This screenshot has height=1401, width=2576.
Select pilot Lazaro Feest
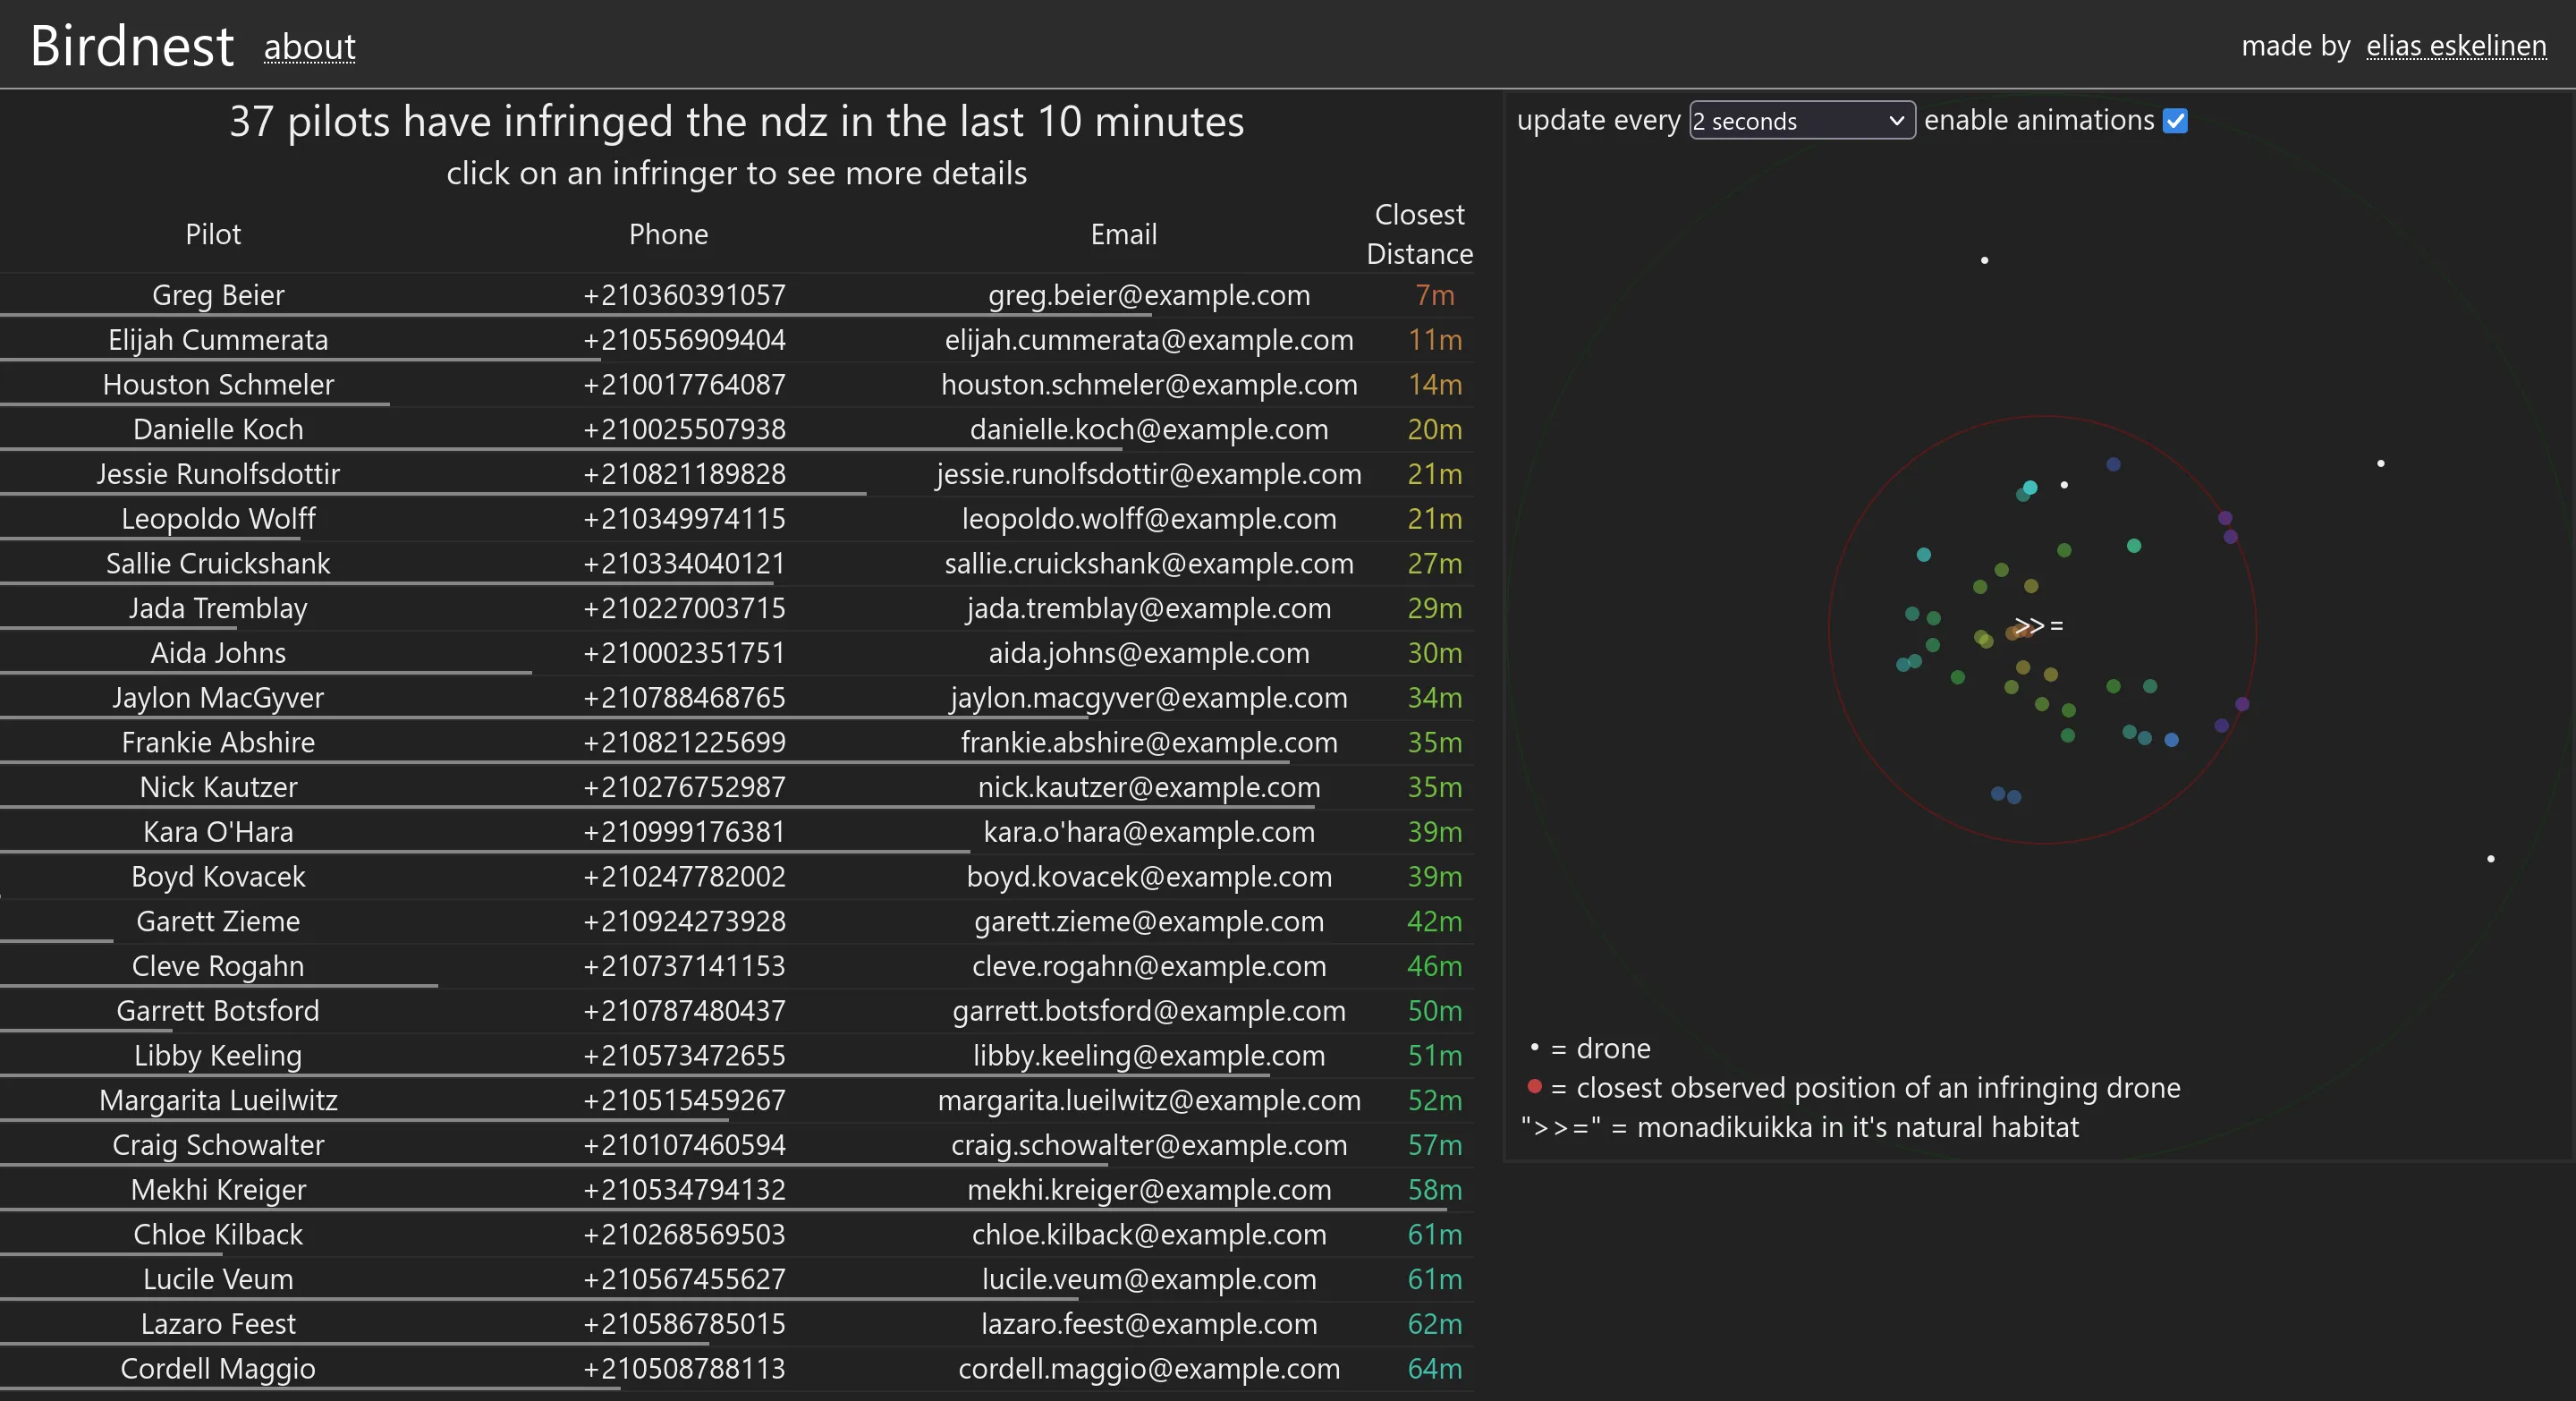pyautogui.click(x=218, y=1324)
